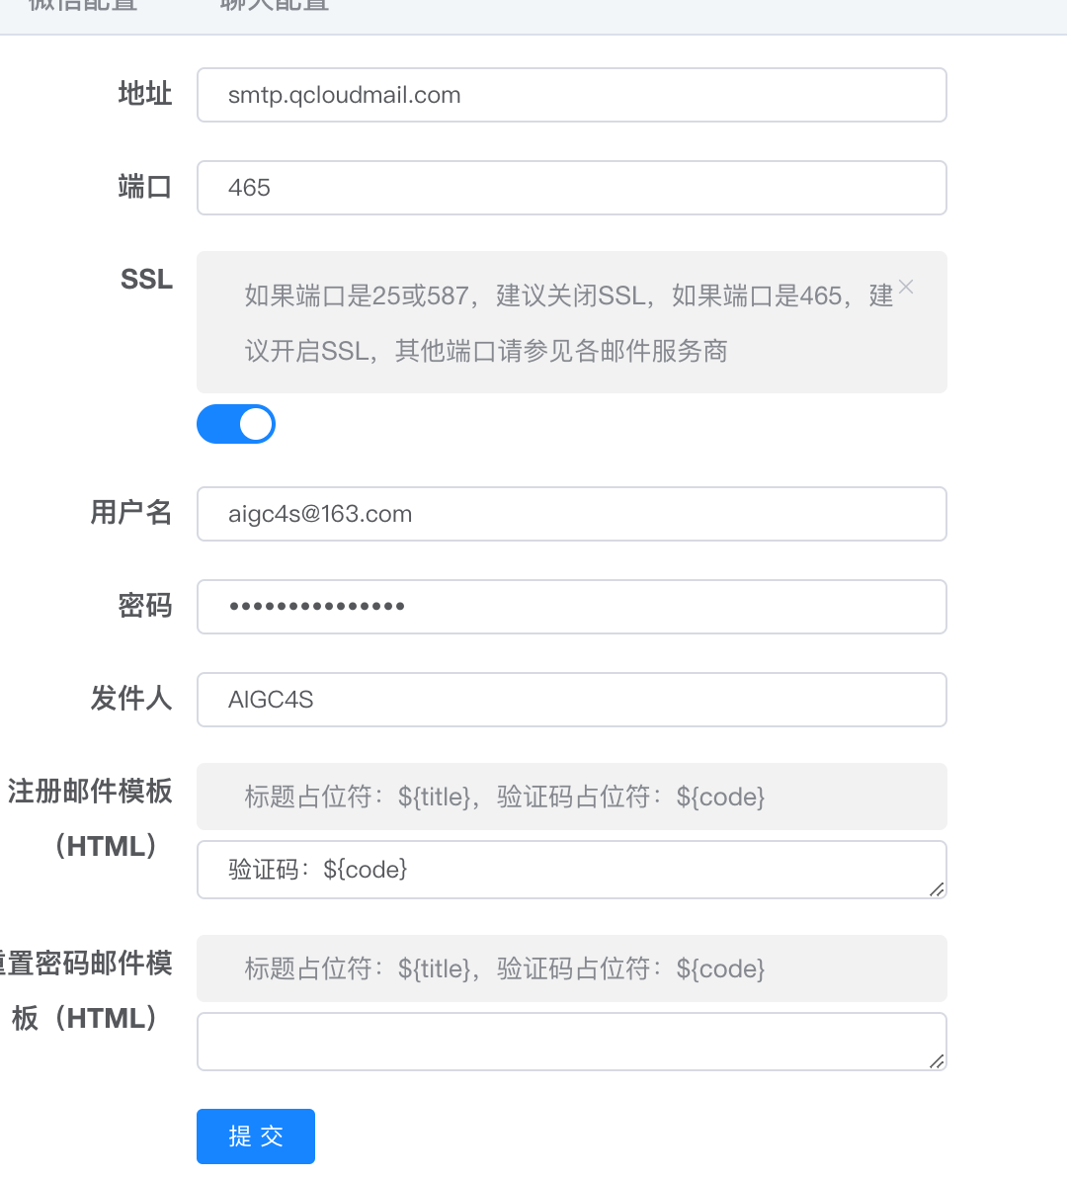Select the username field aigc4s@163.com
Viewport: 1067px width, 1178px height.
[571, 514]
